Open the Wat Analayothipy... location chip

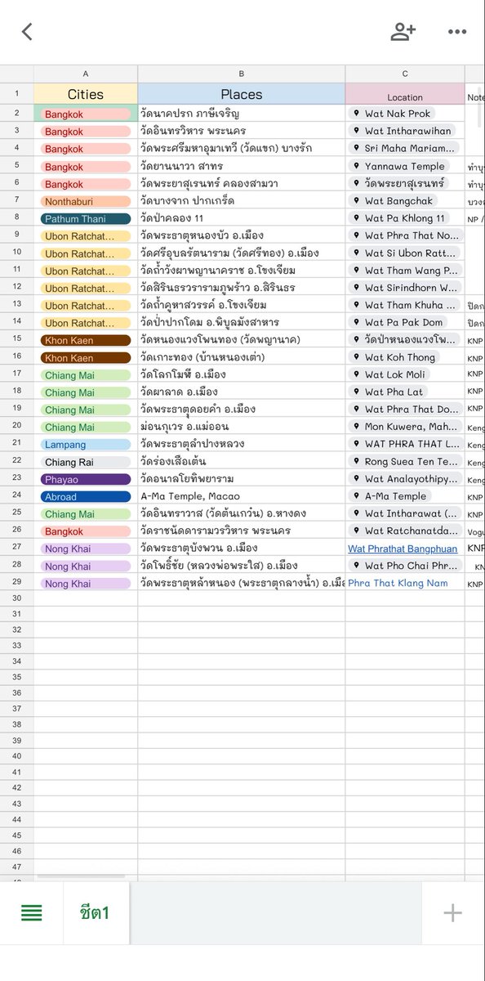(x=404, y=479)
